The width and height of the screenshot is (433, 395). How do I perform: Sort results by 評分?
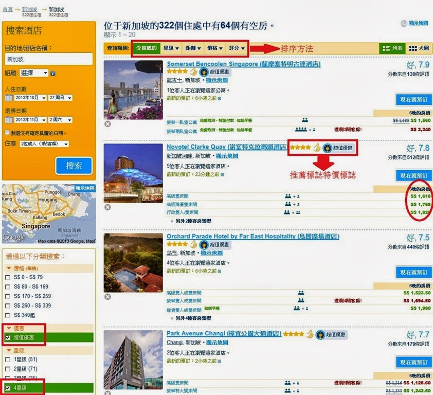[x=237, y=48]
